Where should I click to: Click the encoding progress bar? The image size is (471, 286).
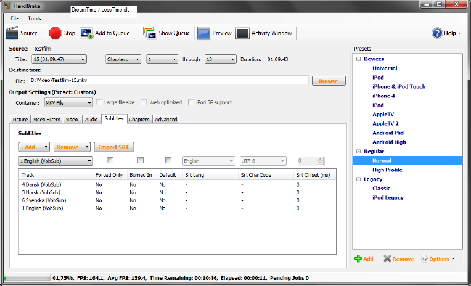(x=27, y=278)
